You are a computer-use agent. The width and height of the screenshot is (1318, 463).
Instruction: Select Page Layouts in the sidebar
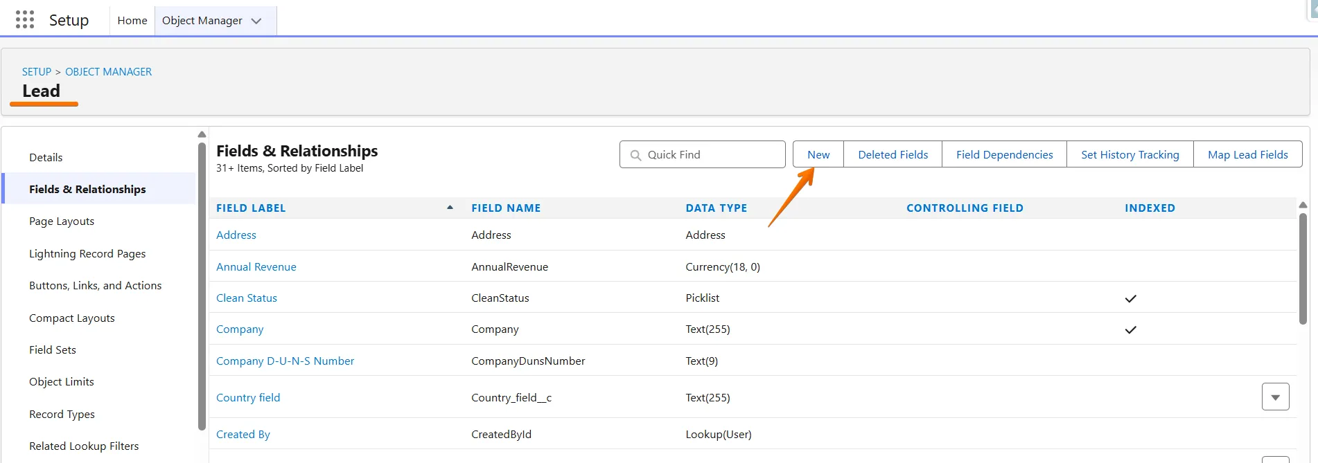tap(62, 221)
